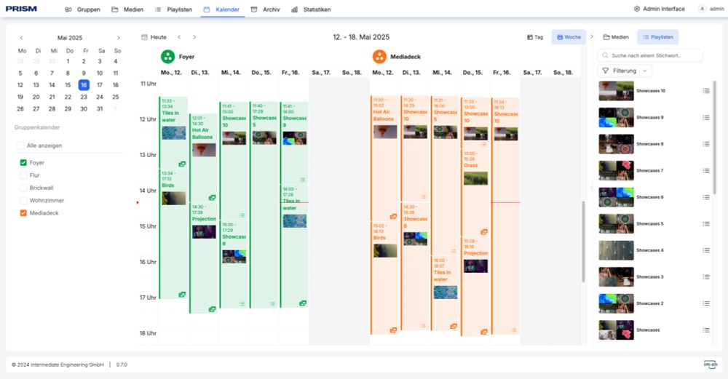728x379 pixels.
Task: Open the Gruppen section
Action: tap(83, 9)
